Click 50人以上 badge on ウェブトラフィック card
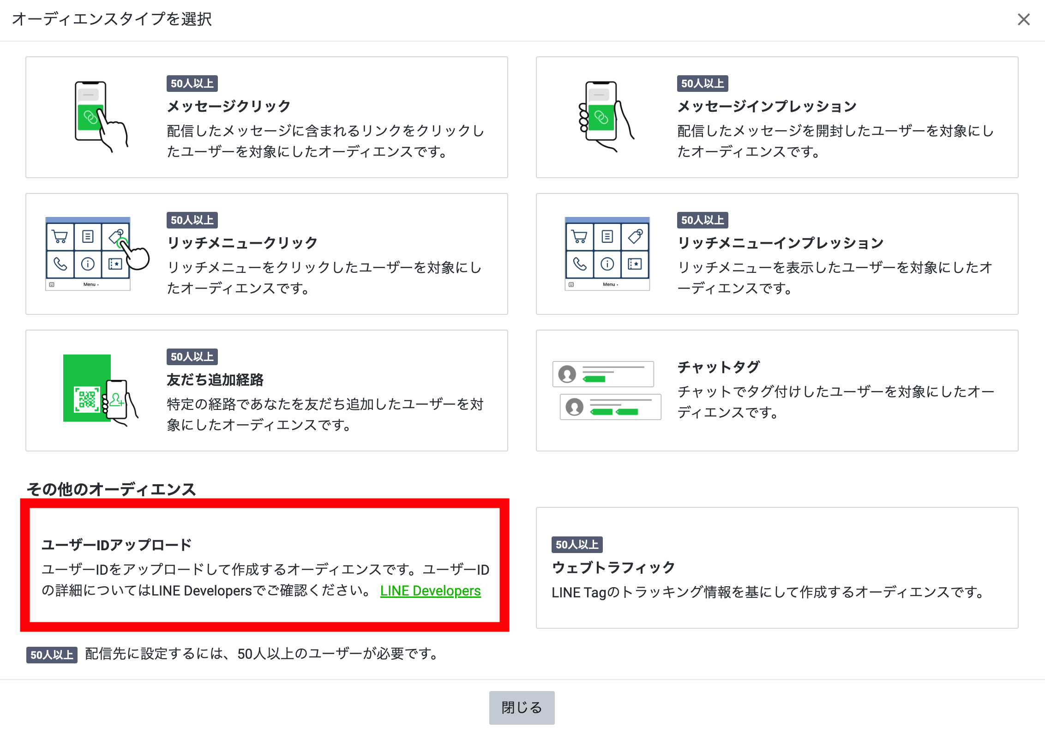The image size is (1045, 734). pyautogui.click(x=577, y=545)
